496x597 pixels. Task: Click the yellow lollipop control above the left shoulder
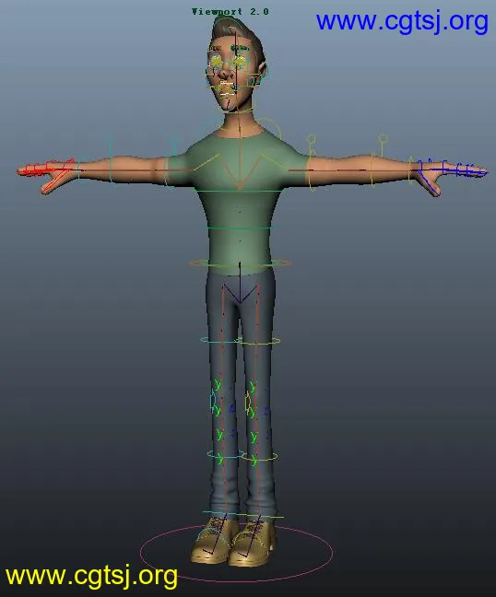(312, 139)
